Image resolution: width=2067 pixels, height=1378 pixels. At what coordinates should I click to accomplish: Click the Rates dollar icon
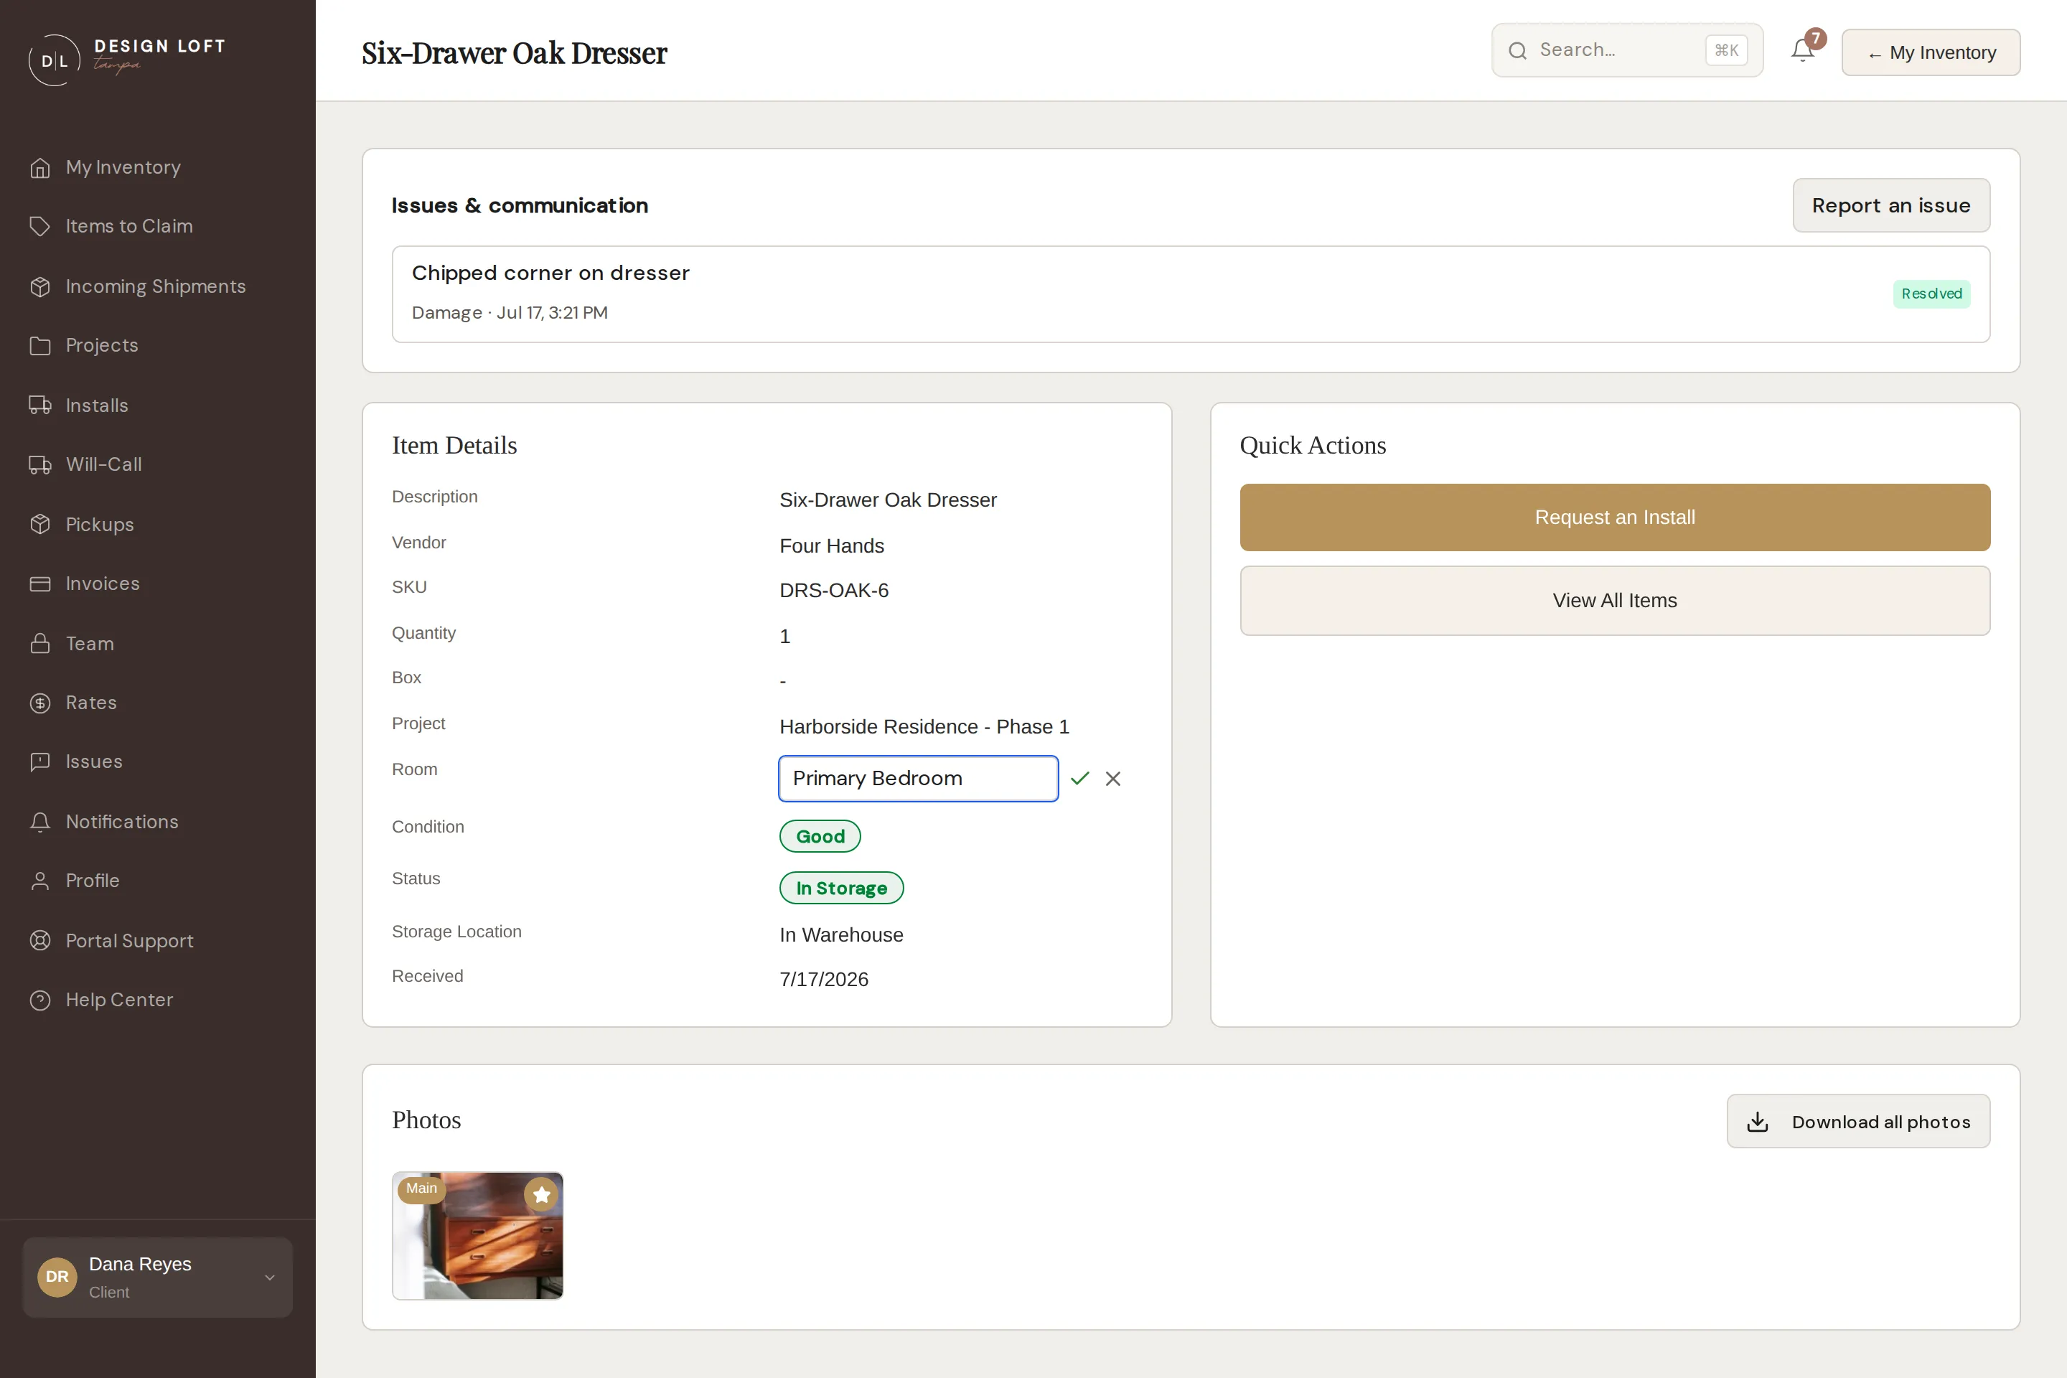39,703
